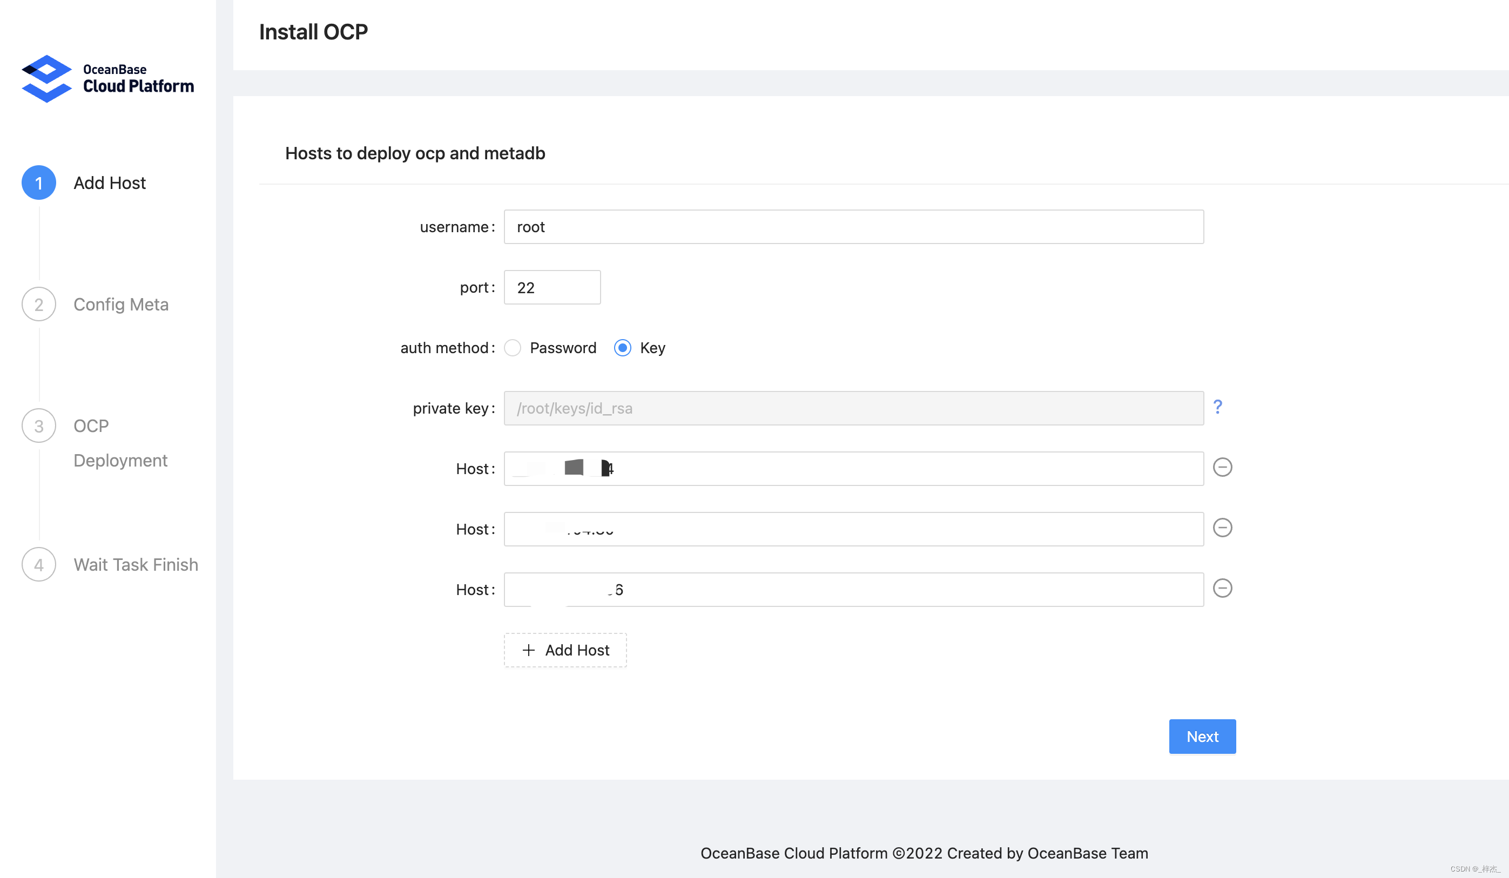1509x878 pixels.
Task: Remove the second Host entry
Action: [1222, 528]
